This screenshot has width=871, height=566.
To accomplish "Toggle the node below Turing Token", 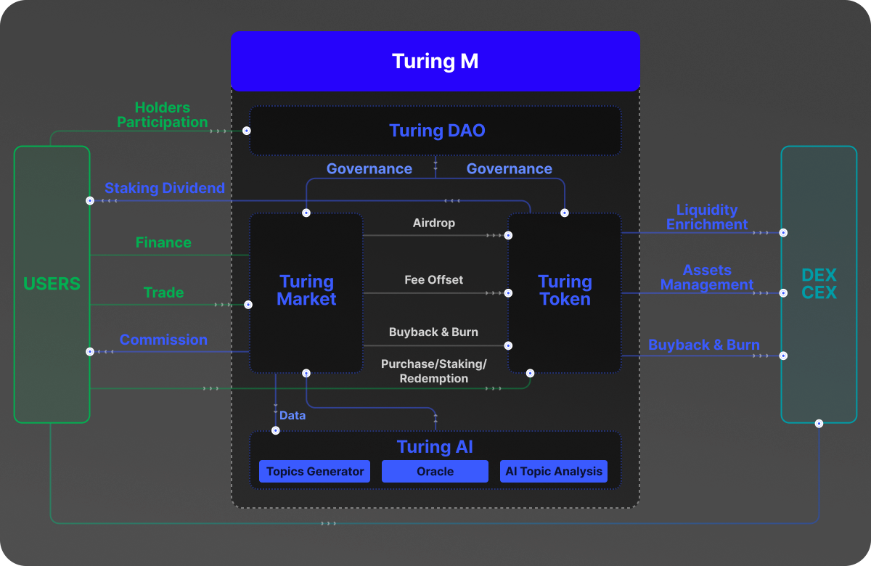I will (x=529, y=374).
